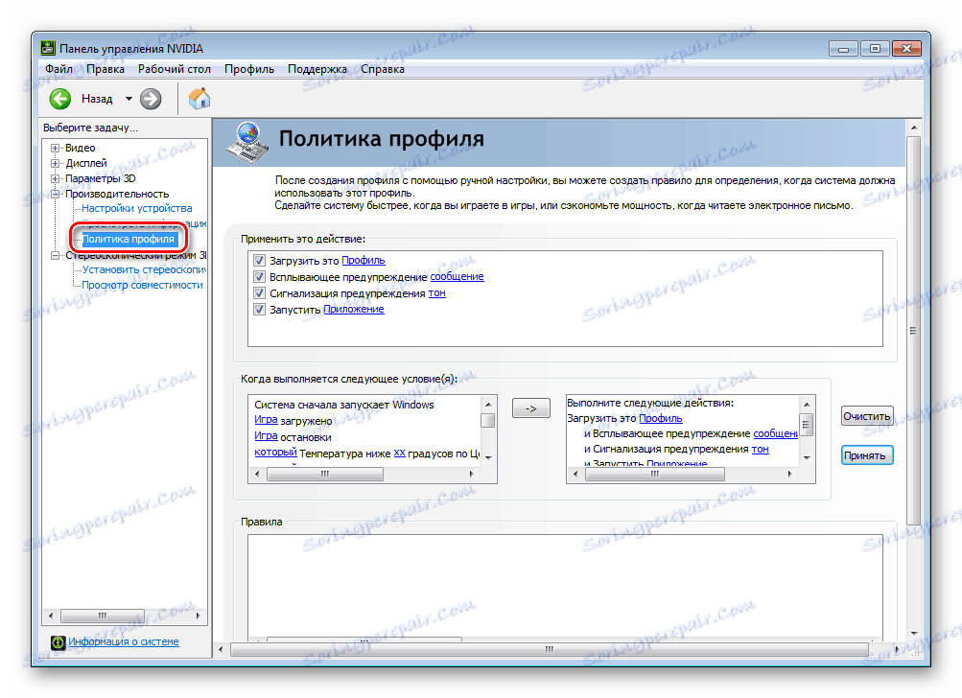Viewport: 962px width, 698px height.
Task: Select Политика профиля tree item
Action: 129,239
